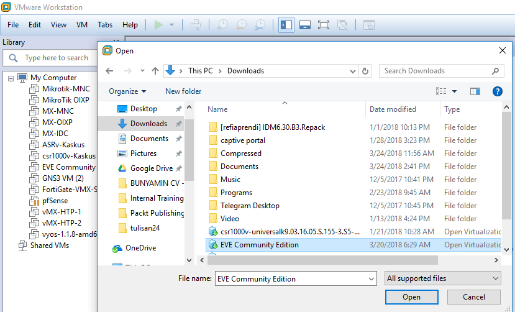This screenshot has height=312, width=515.
Task: Open the view options dropdown arrow
Action: click(455, 91)
